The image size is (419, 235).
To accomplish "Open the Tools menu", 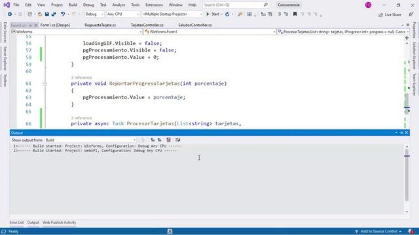I will (136, 5).
